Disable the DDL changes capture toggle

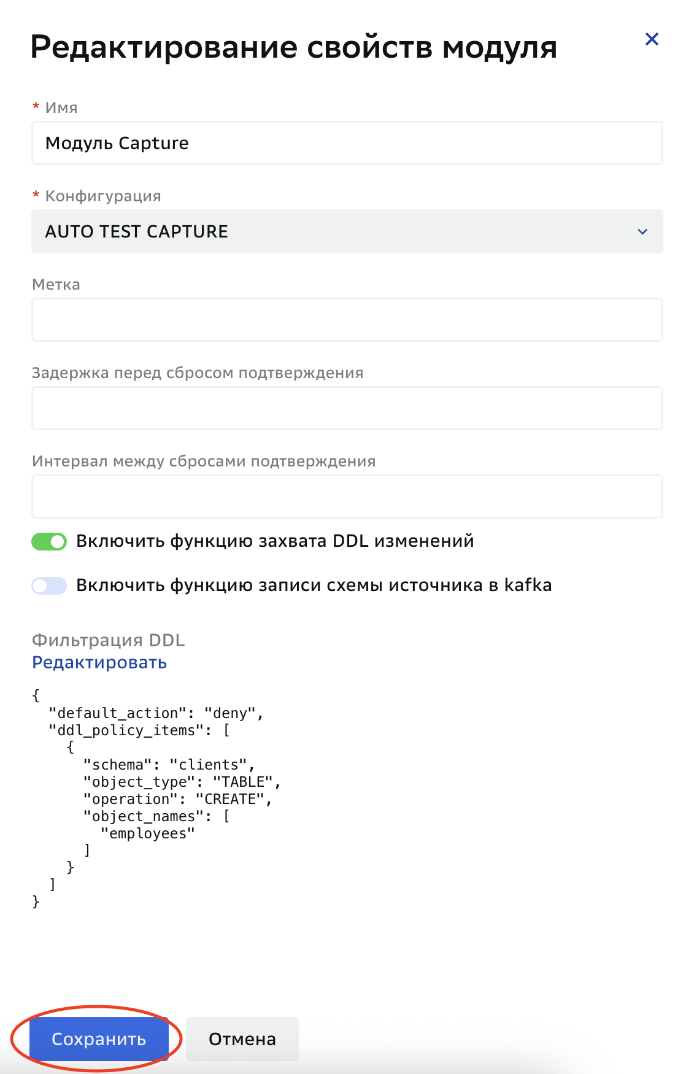(x=49, y=541)
